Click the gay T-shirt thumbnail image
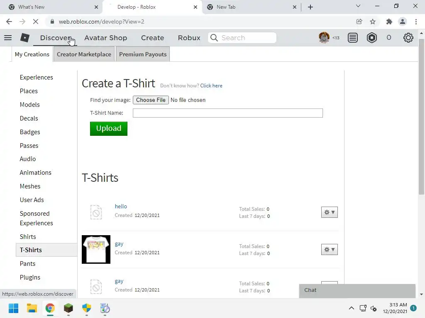Image resolution: width=425 pixels, height=318 pixels. click(96, 249)
